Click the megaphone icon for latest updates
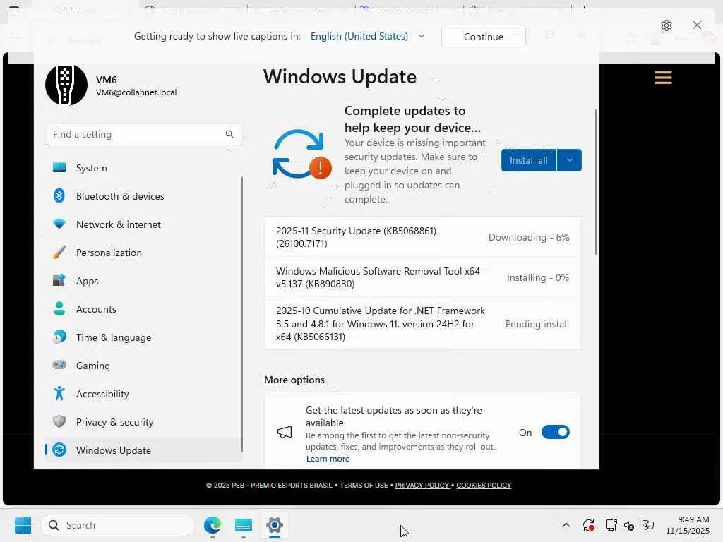This screenshot has height=542, width=723. [x=285, y=432]
